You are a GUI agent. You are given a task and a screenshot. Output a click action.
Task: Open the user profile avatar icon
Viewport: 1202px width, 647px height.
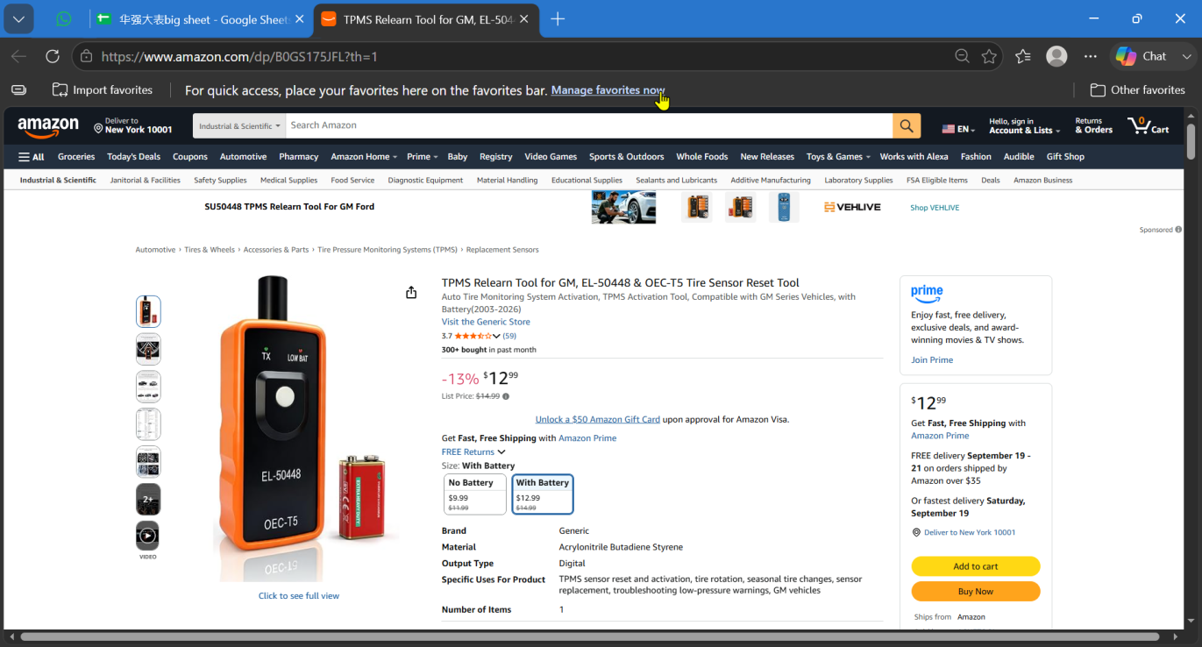click(x=1057, y=56)
